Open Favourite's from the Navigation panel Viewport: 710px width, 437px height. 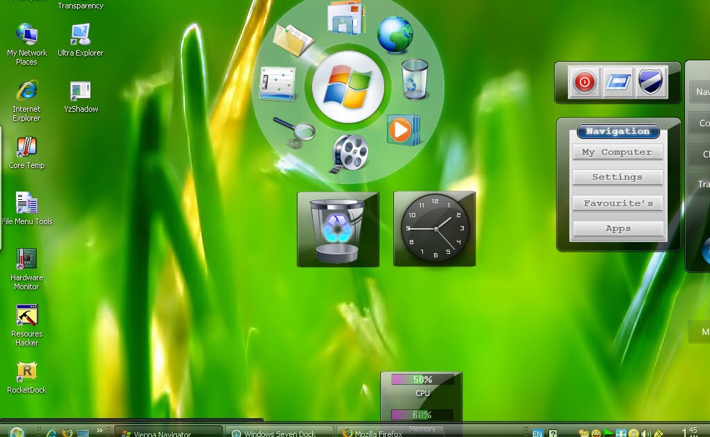pyautogui.click(x=618, y=203)
